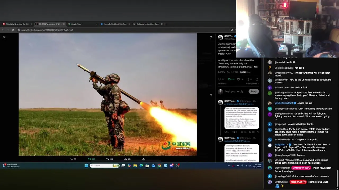Open the Temps to rise weather widget
Image resolution: width=339 pixels, height=190 pixels.
tap(11, 166)
